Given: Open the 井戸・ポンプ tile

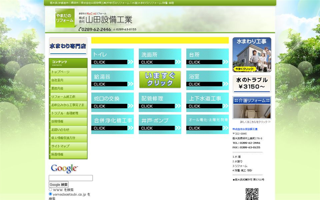Looking at the screenshot, I should coord(160,124).
